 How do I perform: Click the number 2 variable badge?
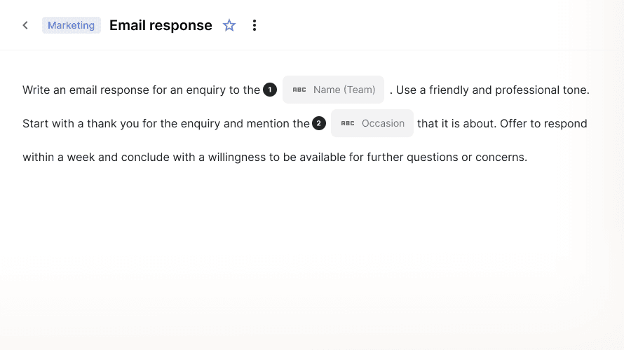click(x=319, y=123)
